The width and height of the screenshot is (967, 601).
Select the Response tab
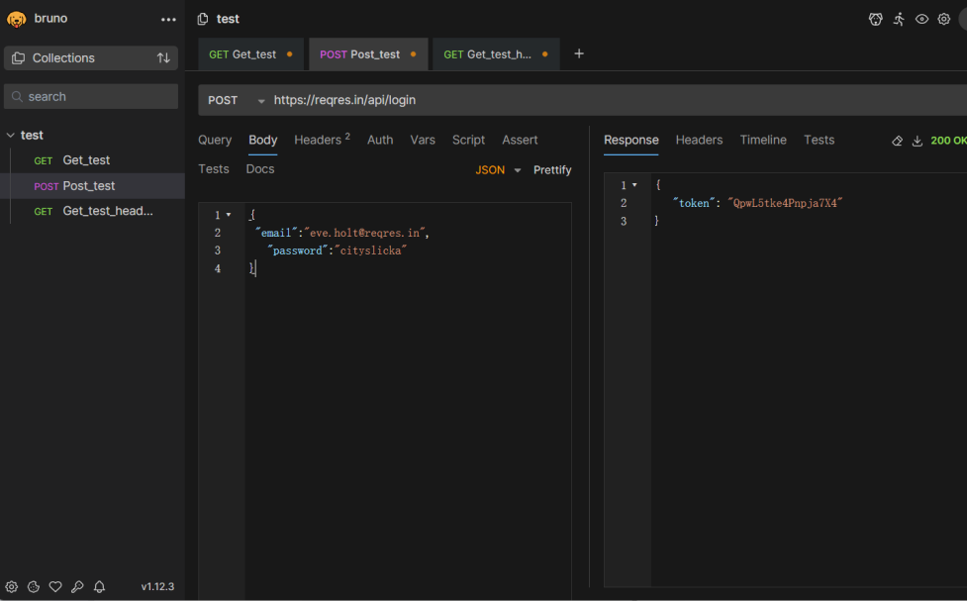630,140
